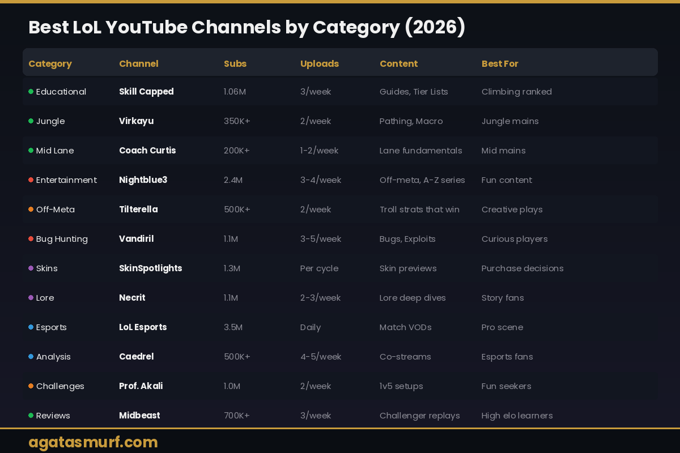Click the Bug Hunting category cell
The image size is (680, 453).
point(58,239)
